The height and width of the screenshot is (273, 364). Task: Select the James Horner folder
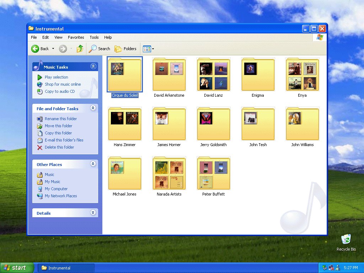coord(169,127)
